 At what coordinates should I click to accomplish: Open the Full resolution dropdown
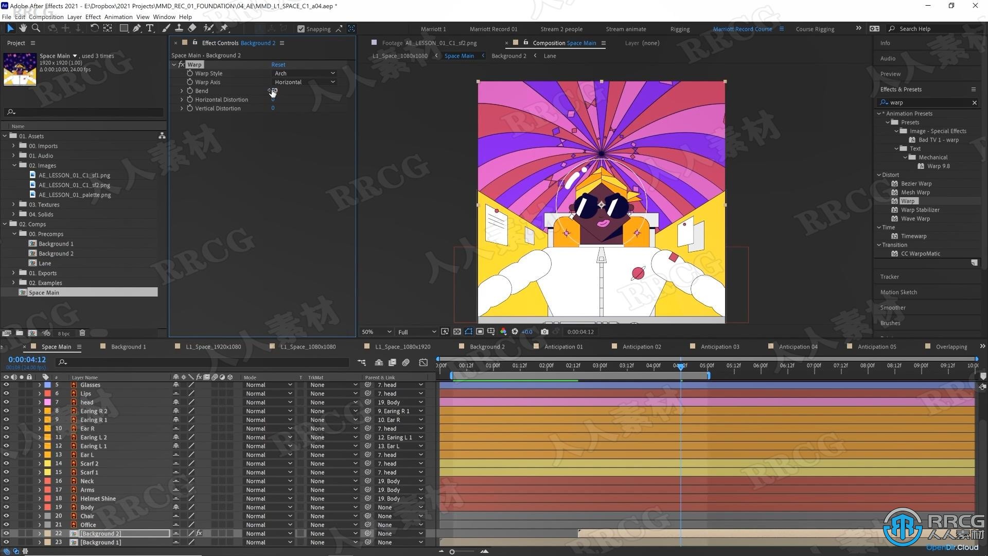(417, 332)
